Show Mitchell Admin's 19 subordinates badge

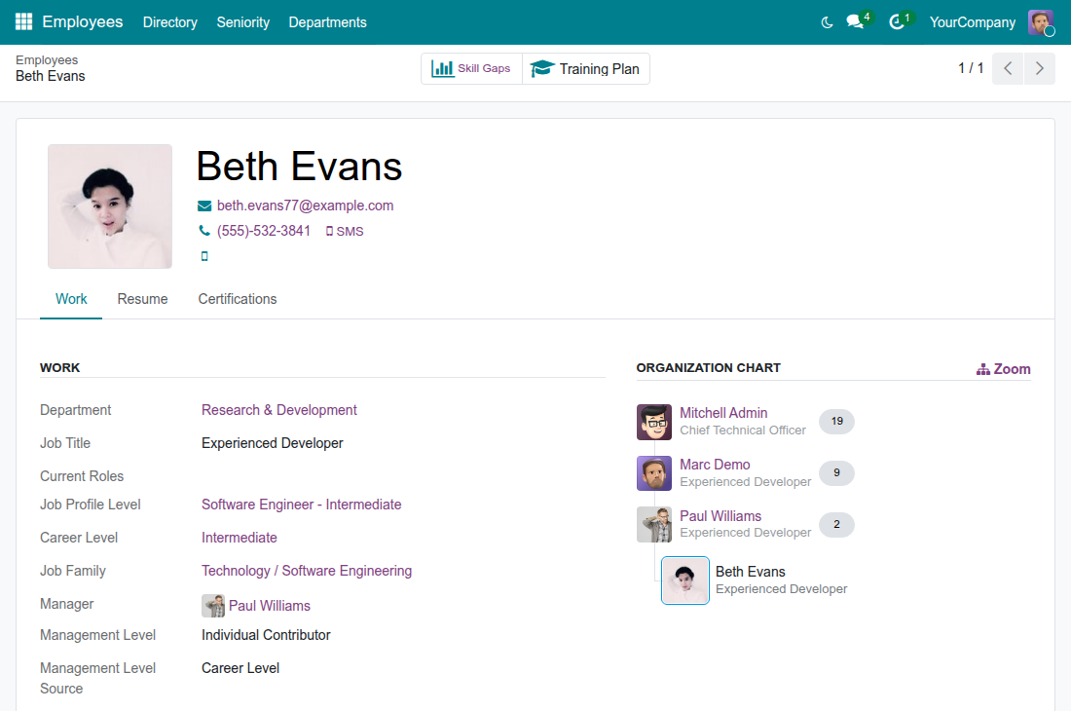point(836,422)
